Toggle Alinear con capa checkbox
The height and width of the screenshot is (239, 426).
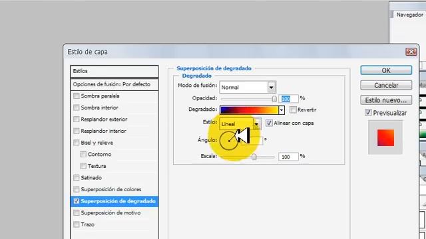(x=269, y=123)
